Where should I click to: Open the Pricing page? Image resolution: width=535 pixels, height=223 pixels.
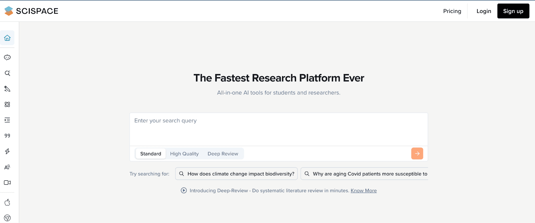(452, 11)
